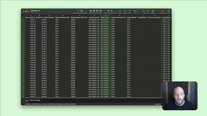207x116 pixels.
Task: Click the 'Param Value ID' header cell
Action: [30, 17]
